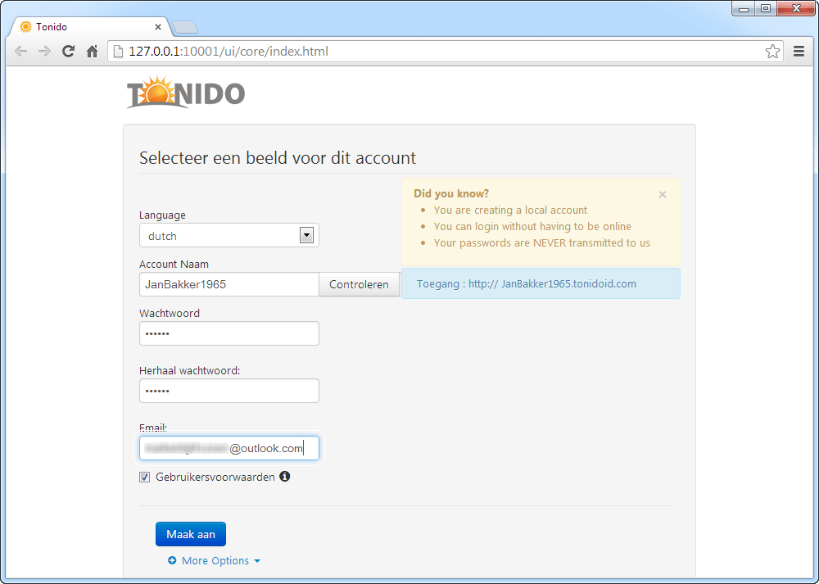Click the 'Did you know?' title
The height and width of the screenshot is (584, 819).
click(451, 194)
